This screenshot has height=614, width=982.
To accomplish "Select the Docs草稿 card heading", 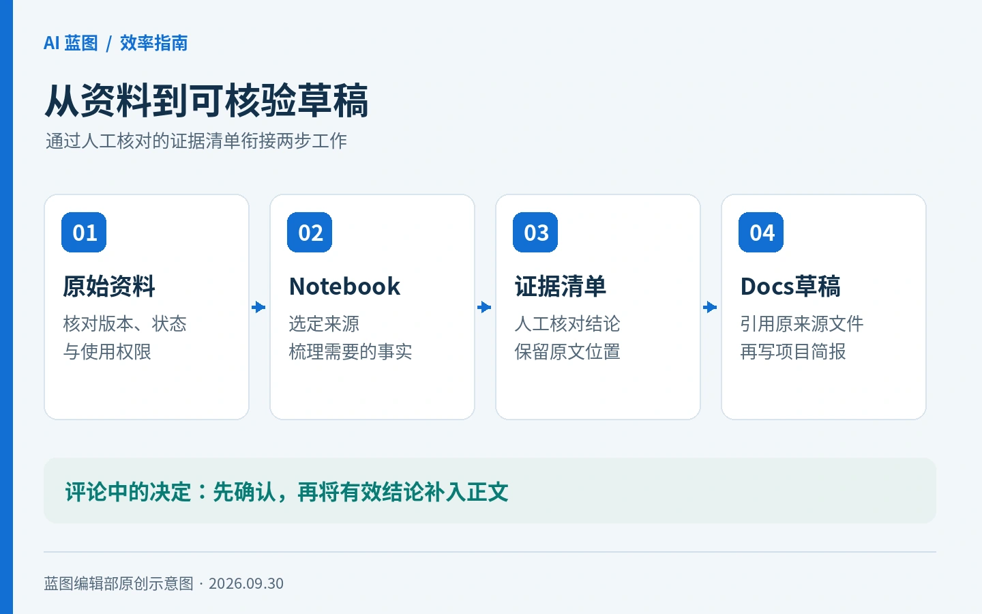I will pyautogui.click(x=790, y=287).
